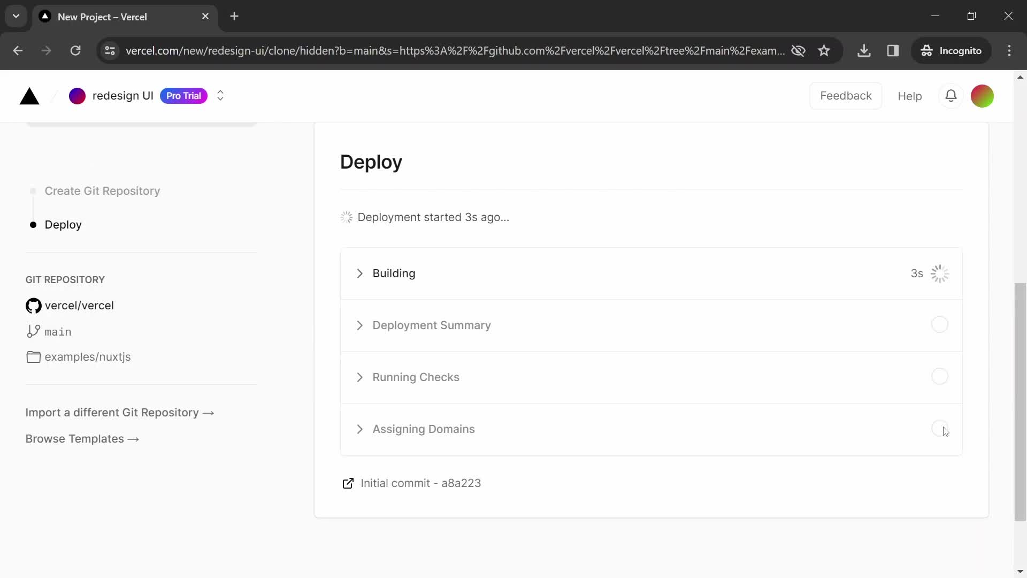Click the vercel/vercel GitHub repository icon
The height and width of the screenshot is (578, 1027).
33,306
